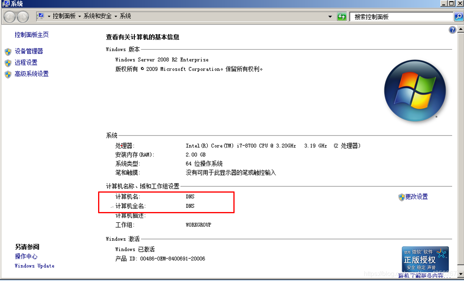
Task: Click the system icon in title bar
Action: (5, 4)
